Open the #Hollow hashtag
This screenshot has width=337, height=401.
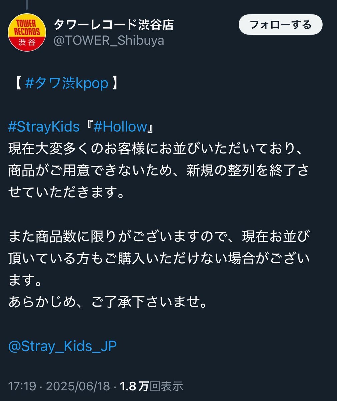point(120,127)
